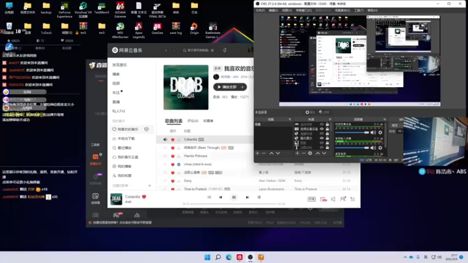Toggle visibility of 视频采集设备 source
Image resolution: width=468 pixels, height=263 pixels.
tap(322, 129)
